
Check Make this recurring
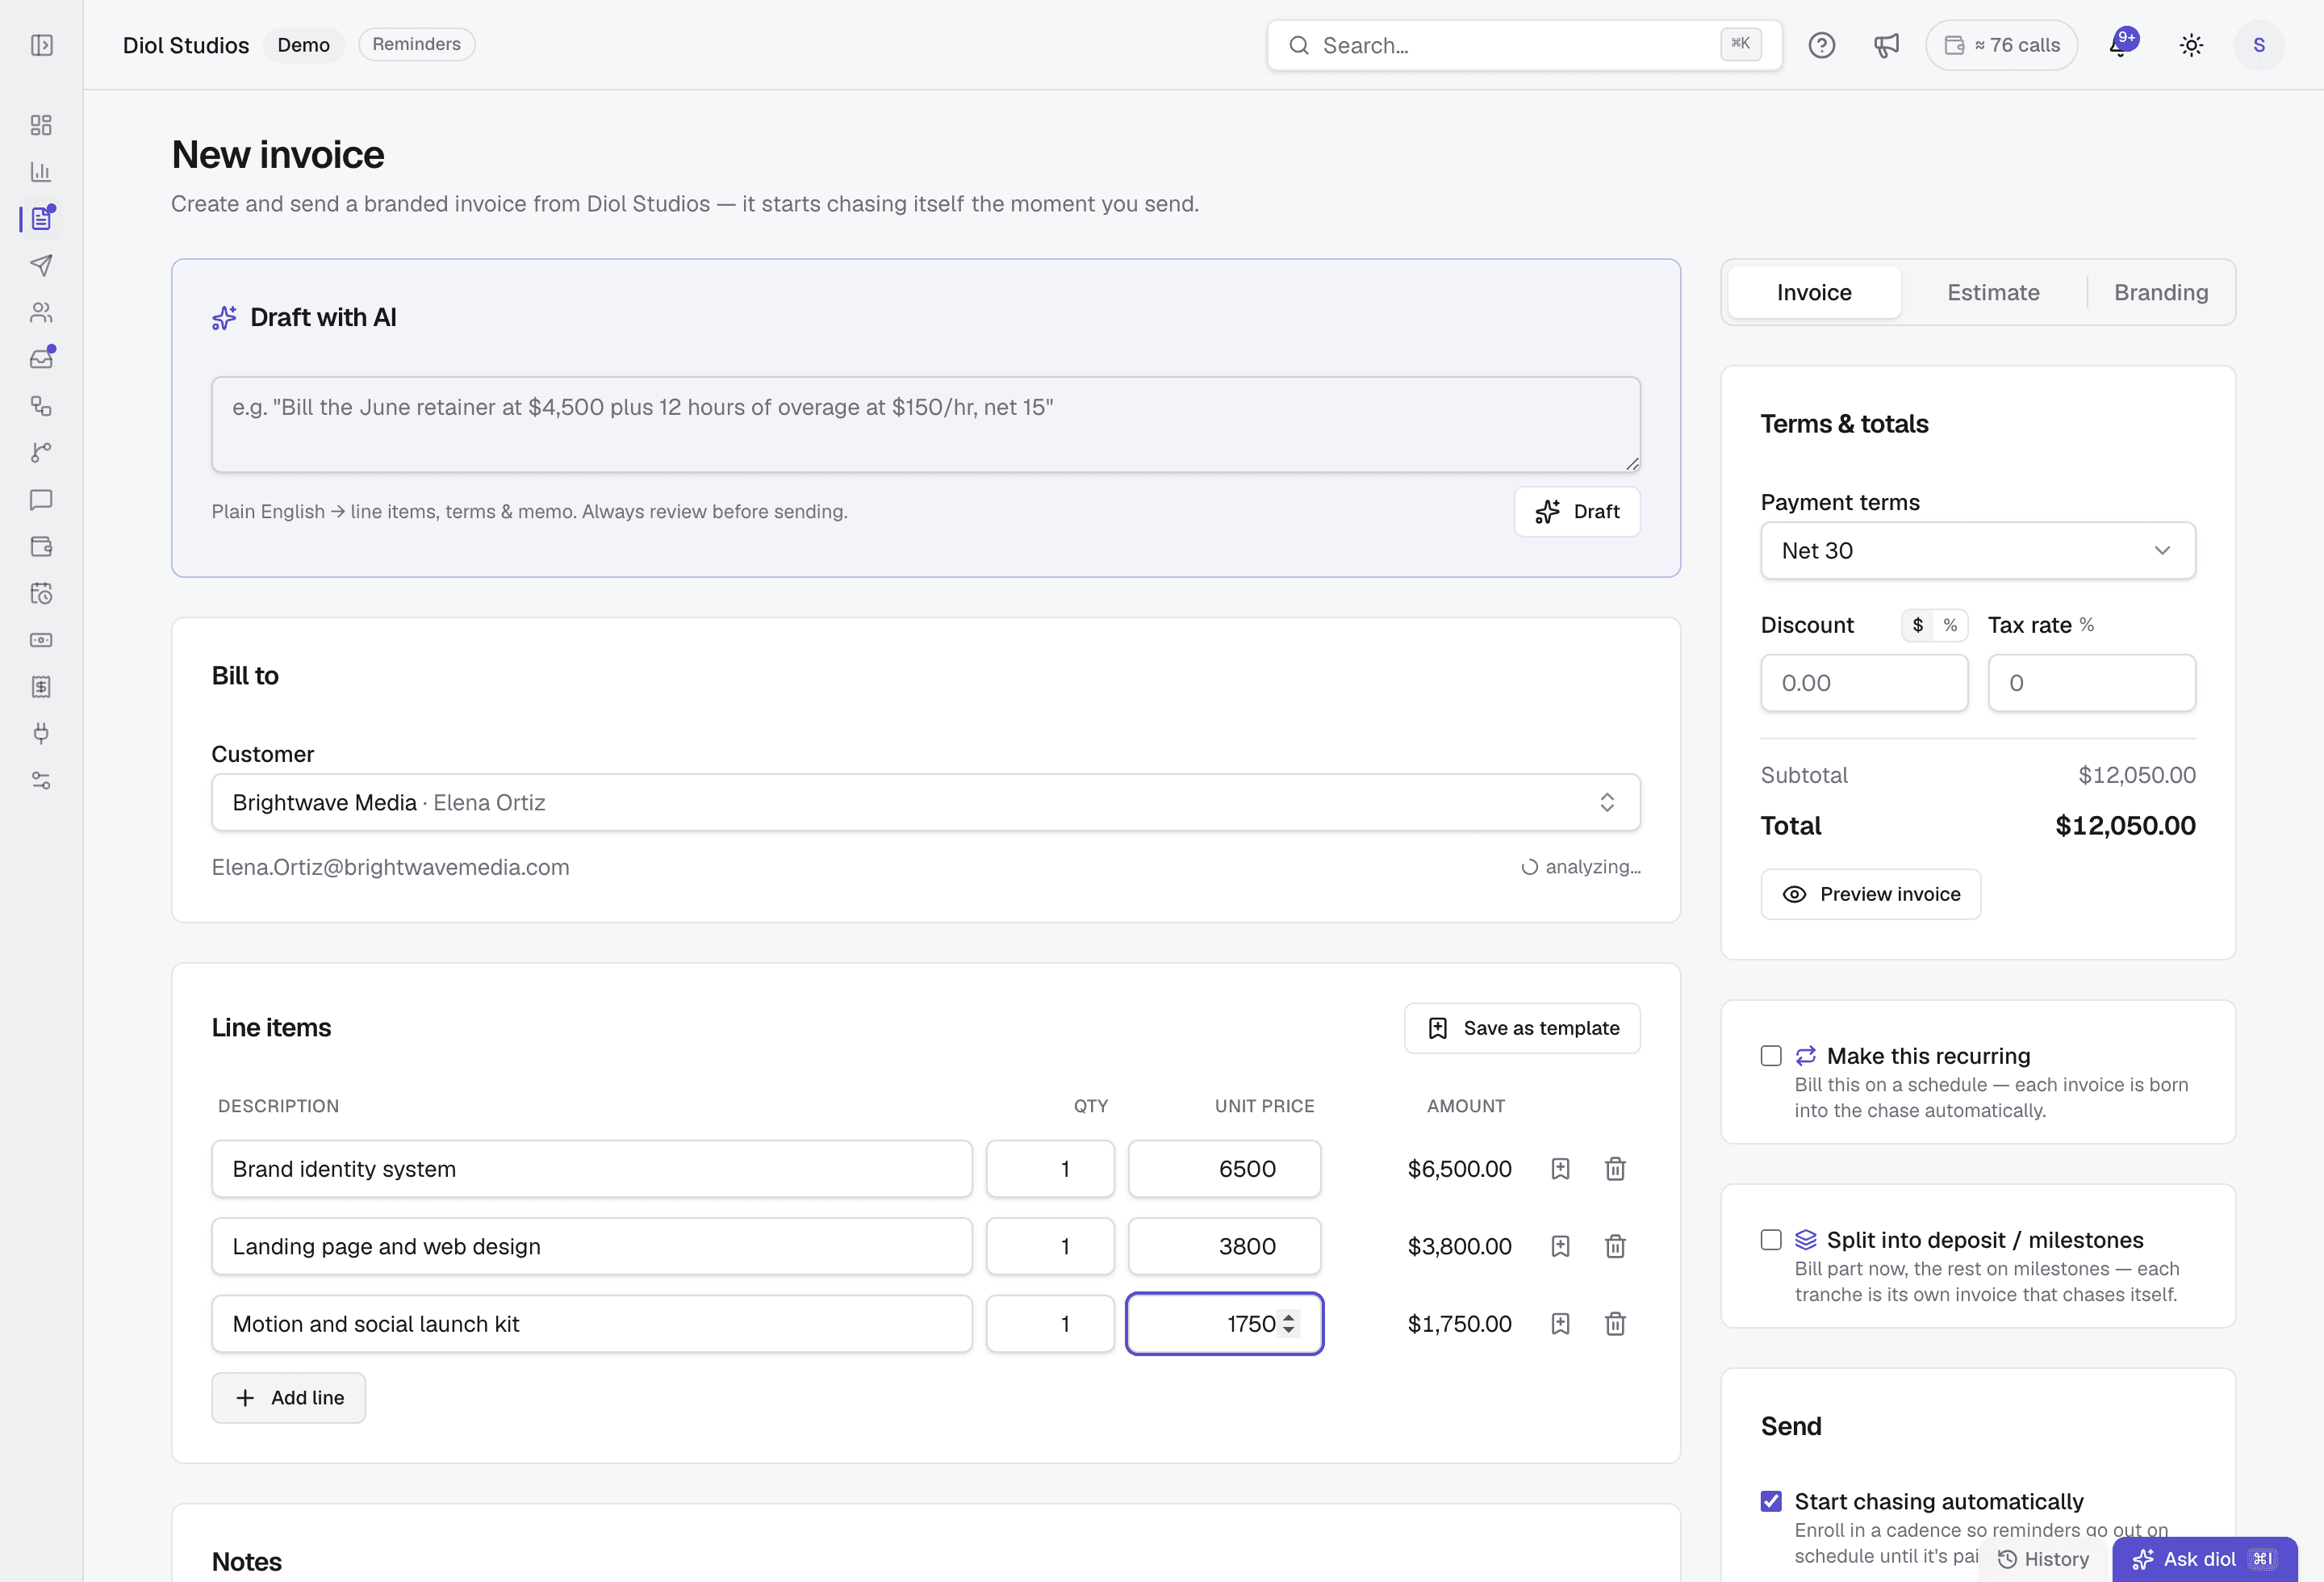coord(1771,1056)
